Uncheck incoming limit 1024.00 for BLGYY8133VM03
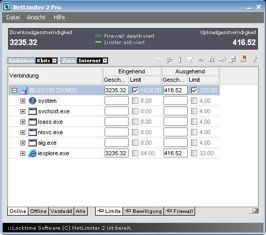Image resolution: width=266 pixels, height=235 pixels. 135,90
